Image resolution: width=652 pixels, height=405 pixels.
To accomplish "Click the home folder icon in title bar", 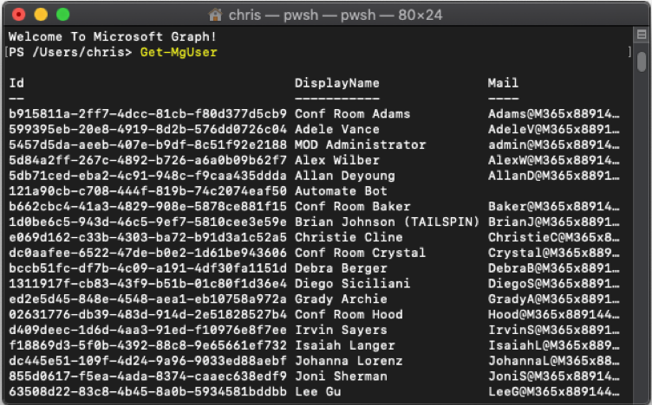I will pos(215,16).
